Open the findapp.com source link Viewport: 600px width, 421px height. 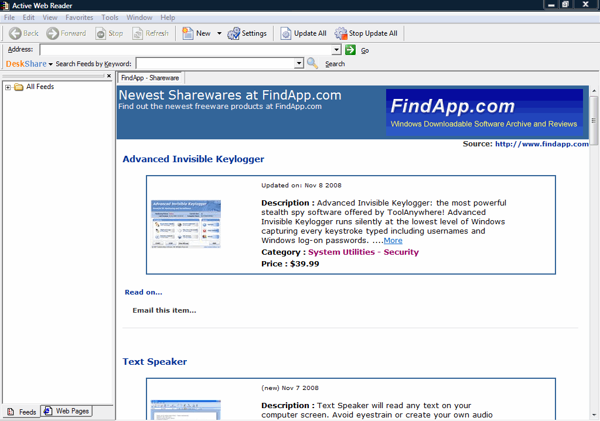[x=542, y=144]
